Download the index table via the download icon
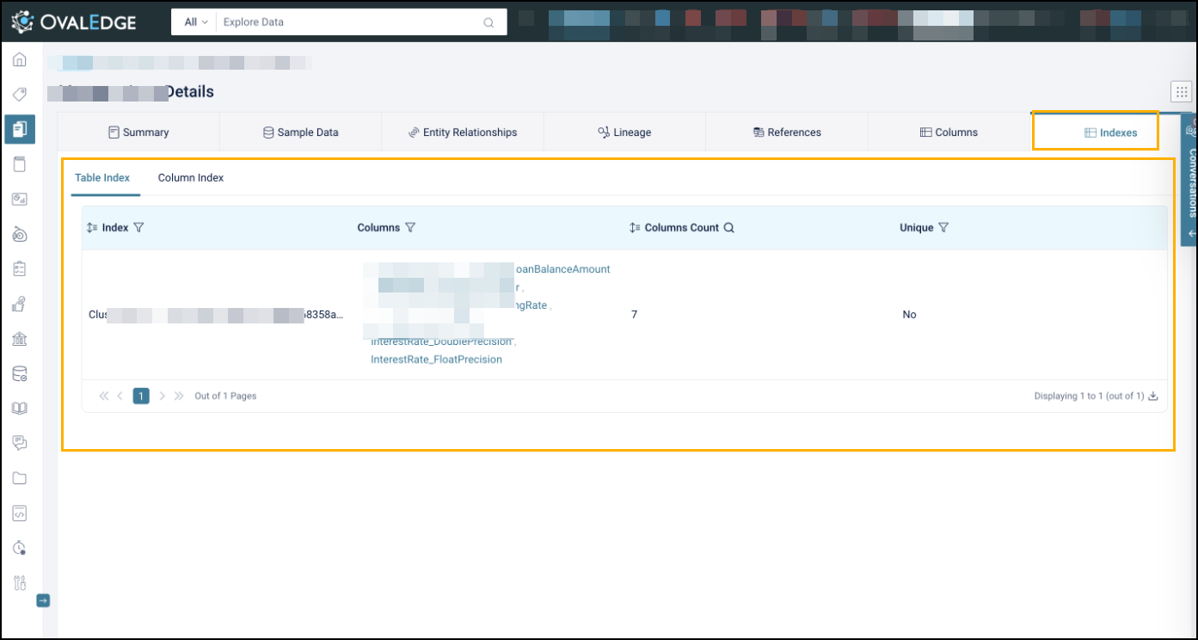This screenshot has width=1198, height=640. (1154, 397)
